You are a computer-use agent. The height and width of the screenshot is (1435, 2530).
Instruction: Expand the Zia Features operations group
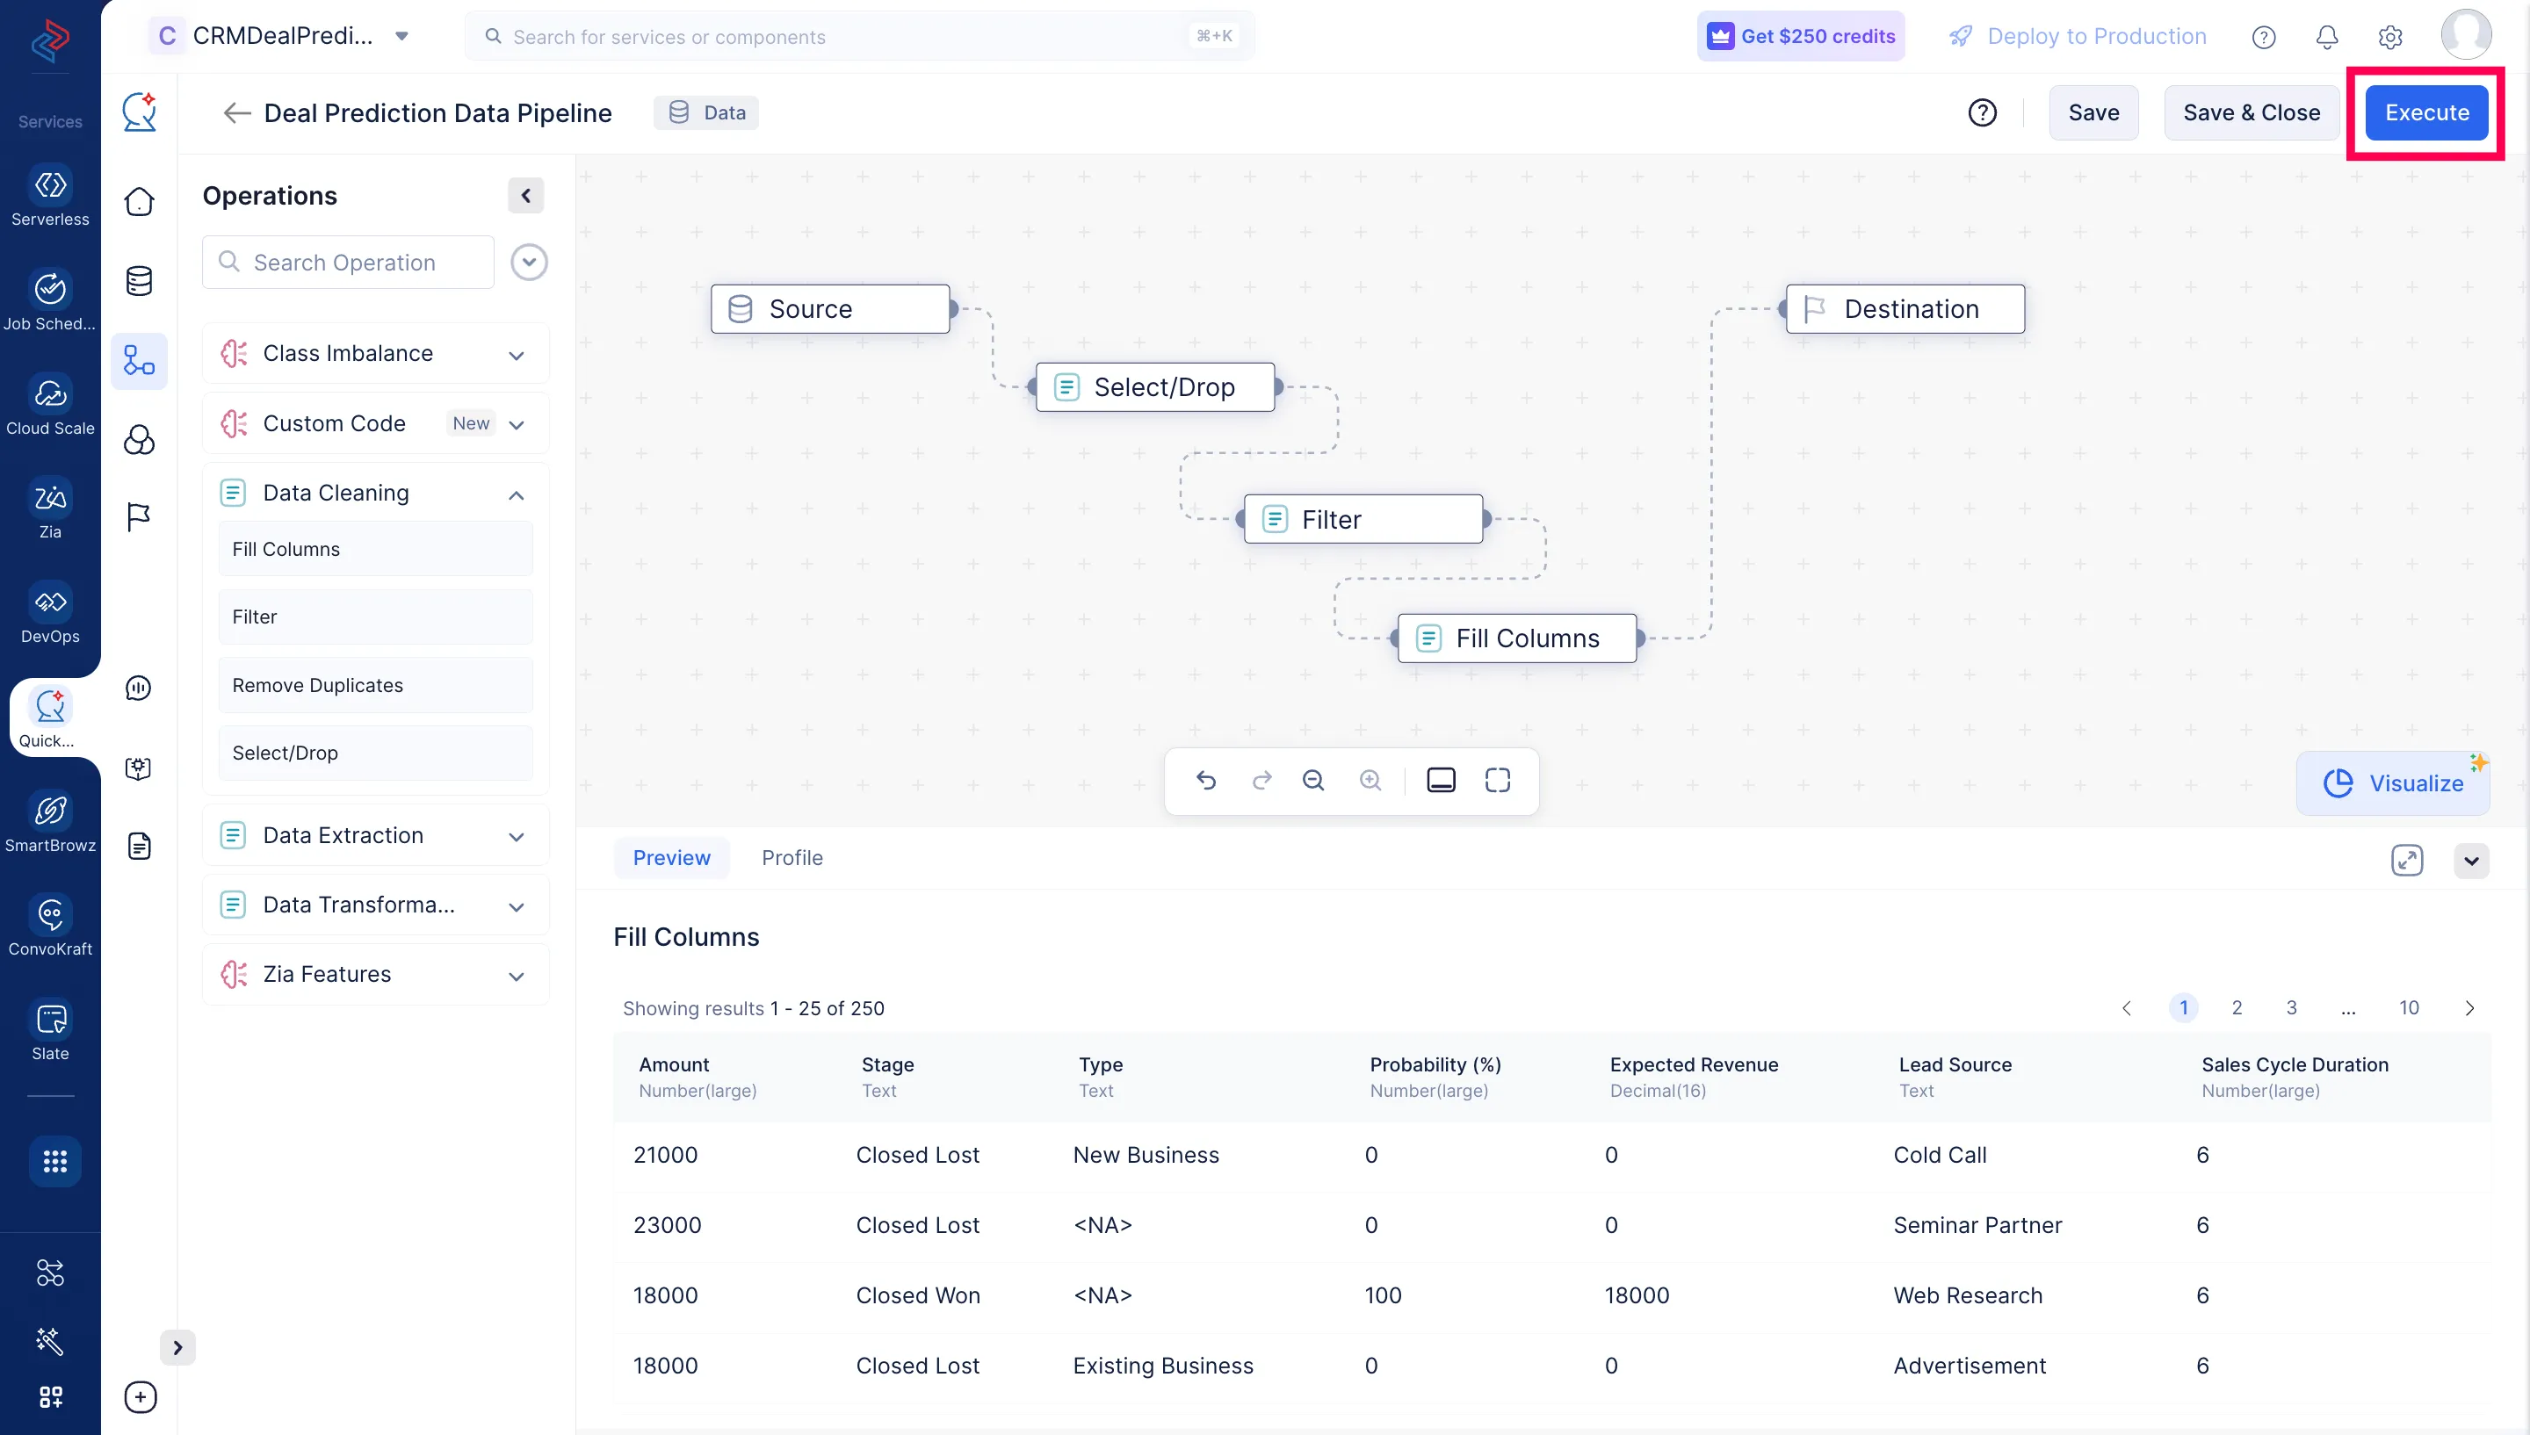click(x=517, y=974)
